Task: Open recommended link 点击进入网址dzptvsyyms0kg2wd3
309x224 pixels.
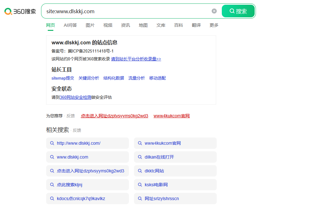Action: (114, 116)
